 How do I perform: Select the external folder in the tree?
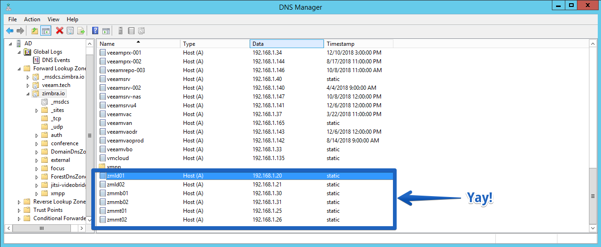tap(61, 160)
